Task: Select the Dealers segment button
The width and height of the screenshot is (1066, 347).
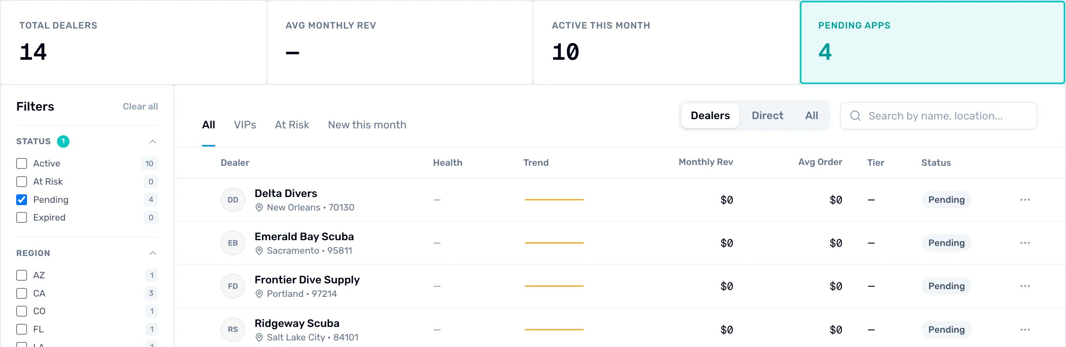Action: [710, 116]
